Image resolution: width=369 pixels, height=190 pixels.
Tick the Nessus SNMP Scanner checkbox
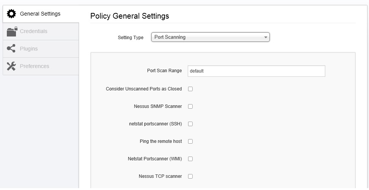(190, 106)
